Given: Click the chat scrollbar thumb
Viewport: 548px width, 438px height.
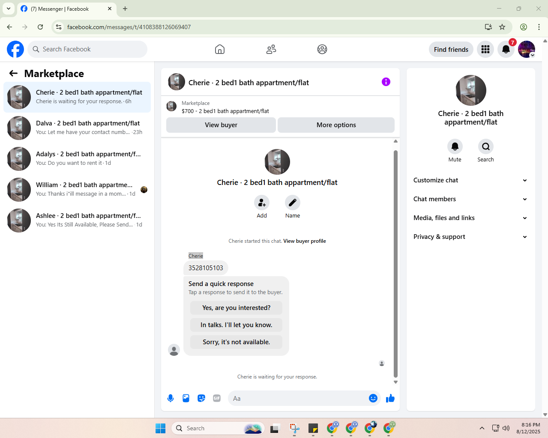Looking at the screenshot, I should pos(395,263).
